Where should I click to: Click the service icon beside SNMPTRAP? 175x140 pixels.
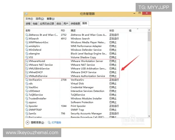[27, 110]
